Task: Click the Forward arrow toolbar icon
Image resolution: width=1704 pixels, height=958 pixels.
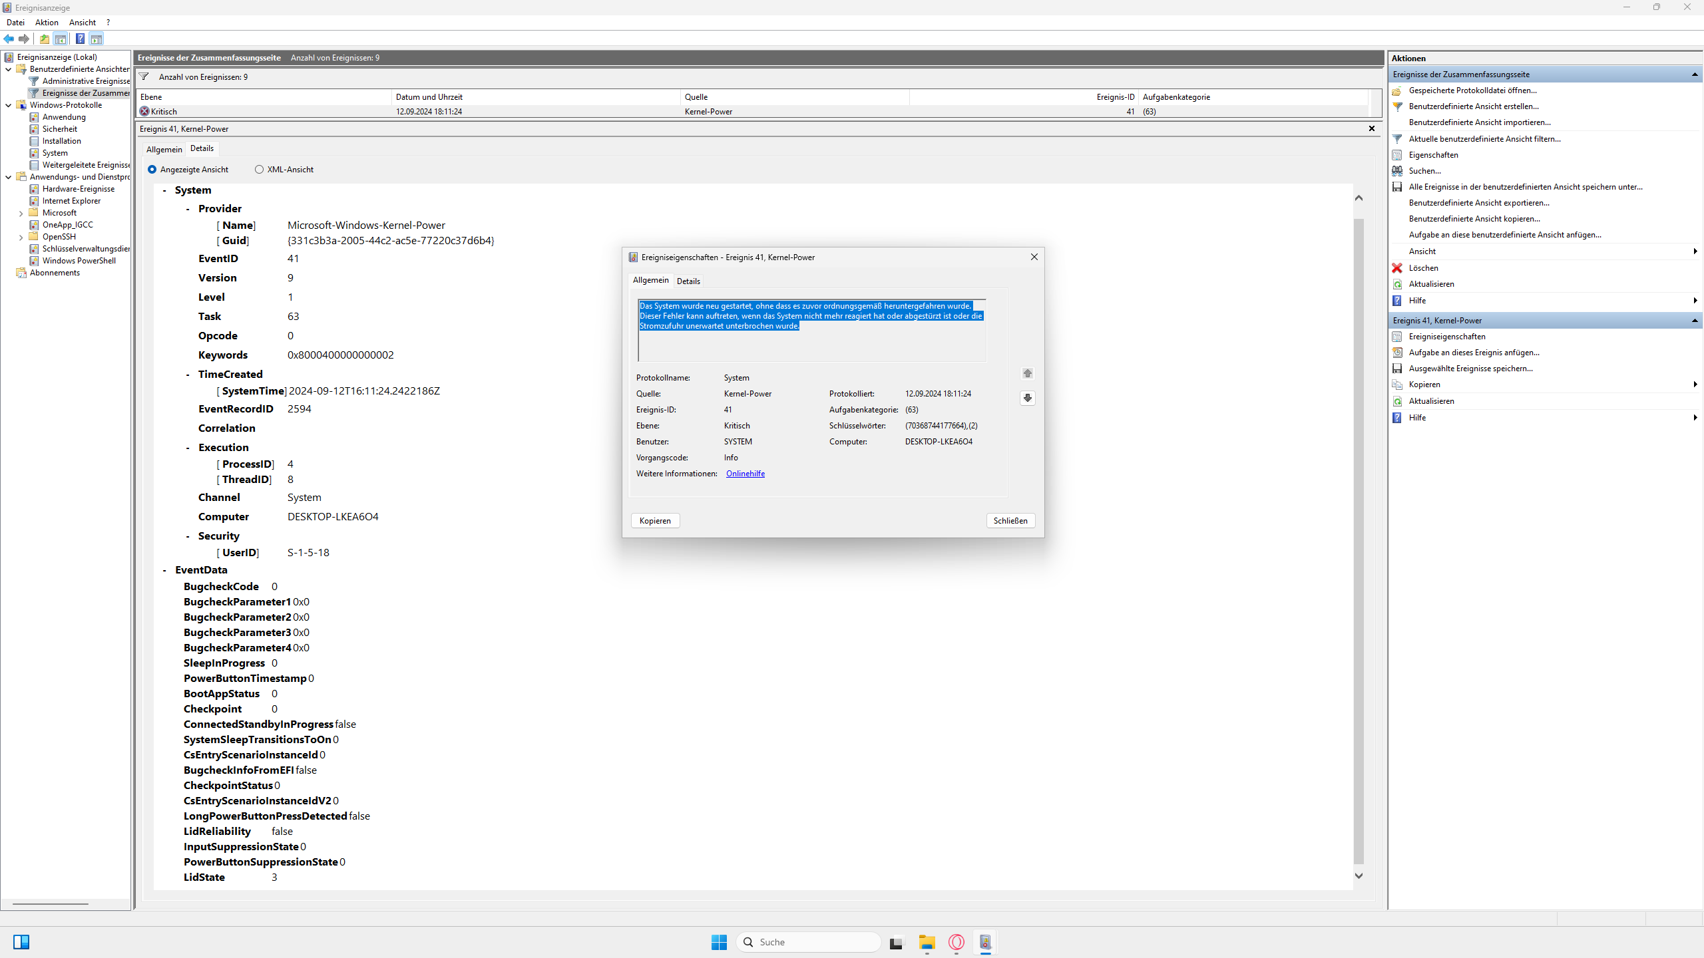Action: click(x=24, y=39)
